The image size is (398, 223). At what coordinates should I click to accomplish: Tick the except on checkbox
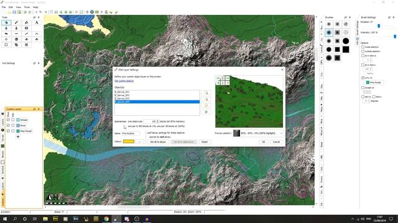pos(363,88)
